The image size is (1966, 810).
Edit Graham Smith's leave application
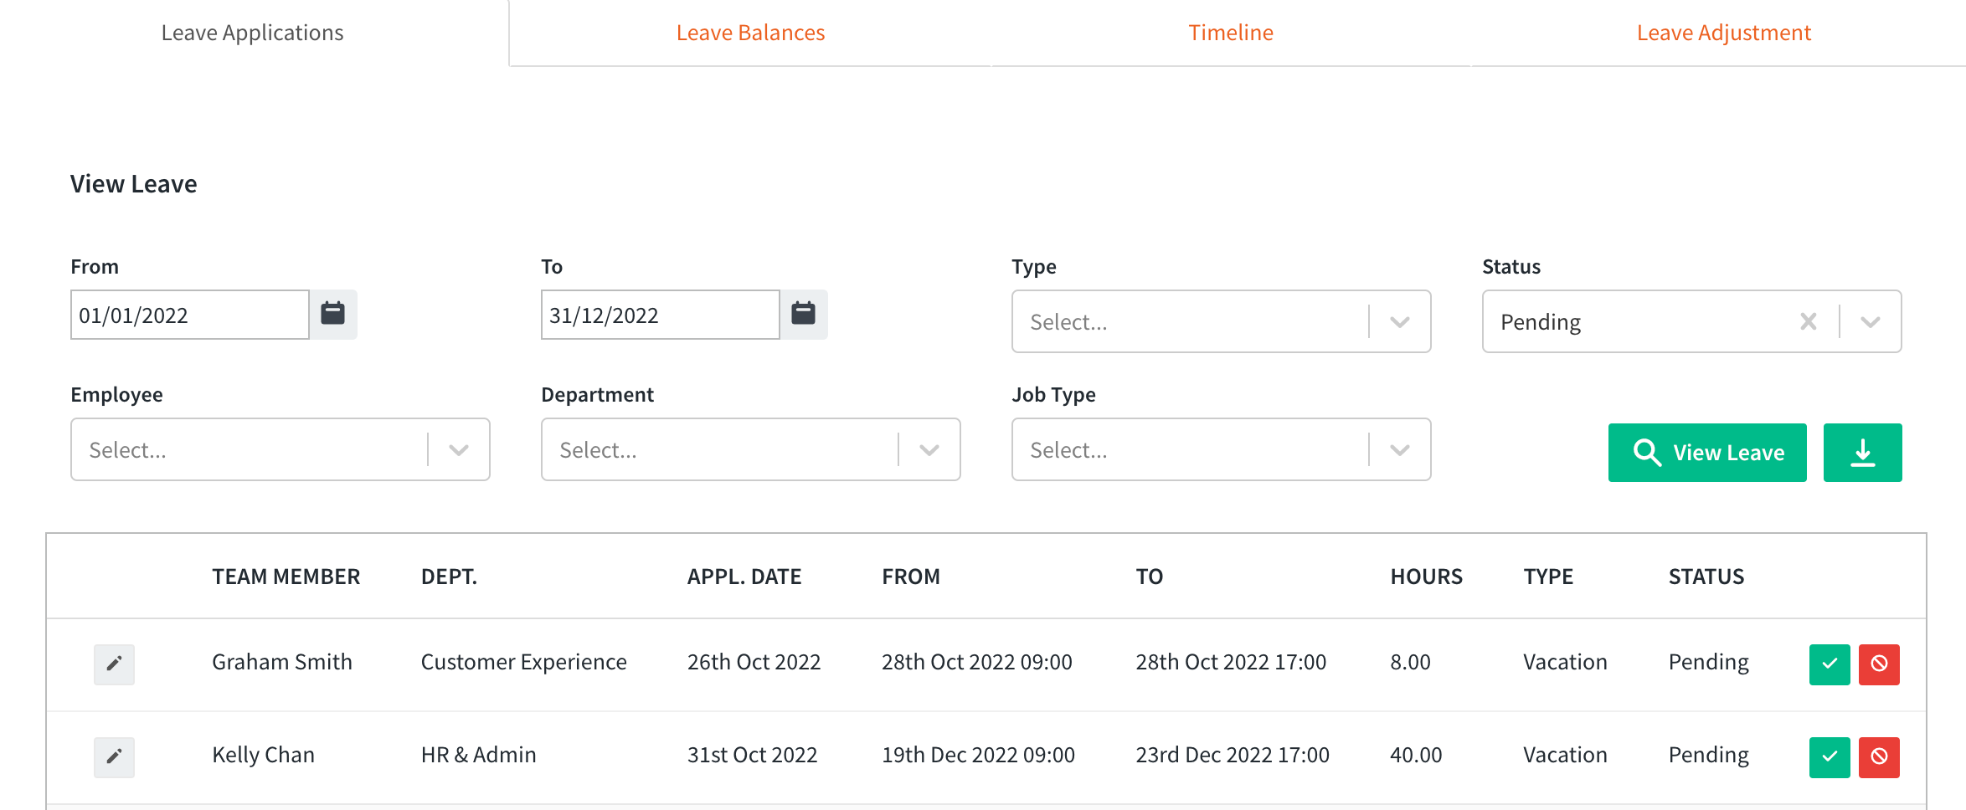pyautogui.click(x=114, y=664)
